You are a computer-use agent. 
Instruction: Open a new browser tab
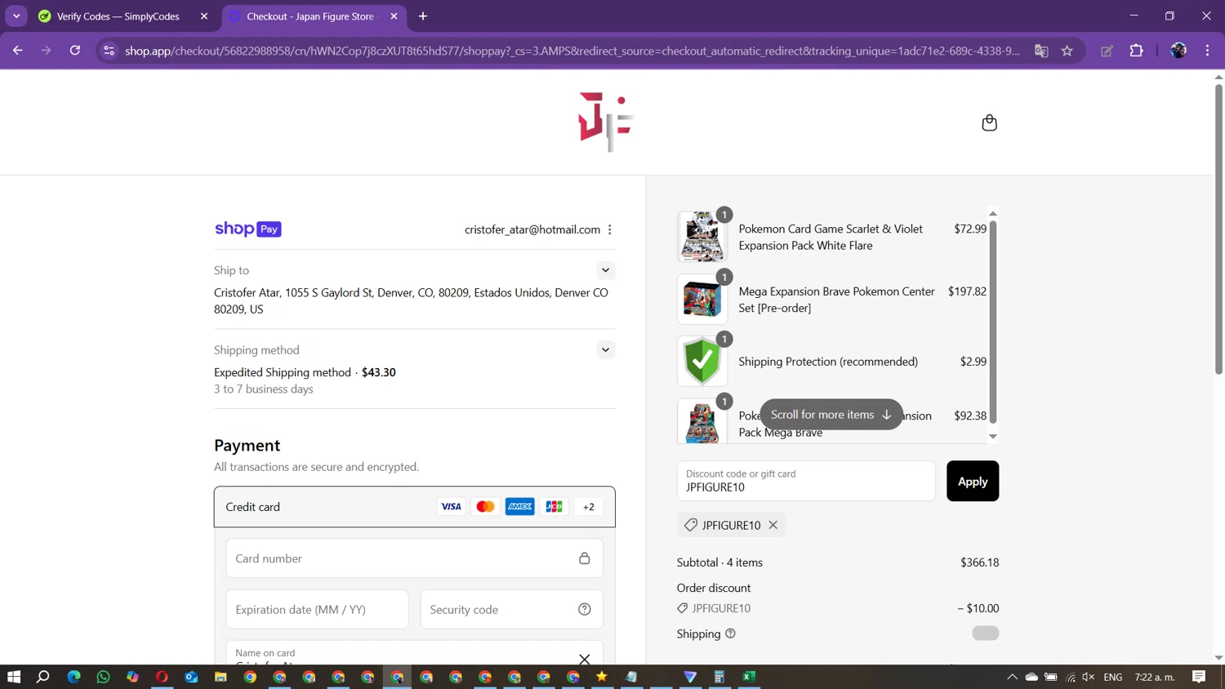[x=423, y=16]
